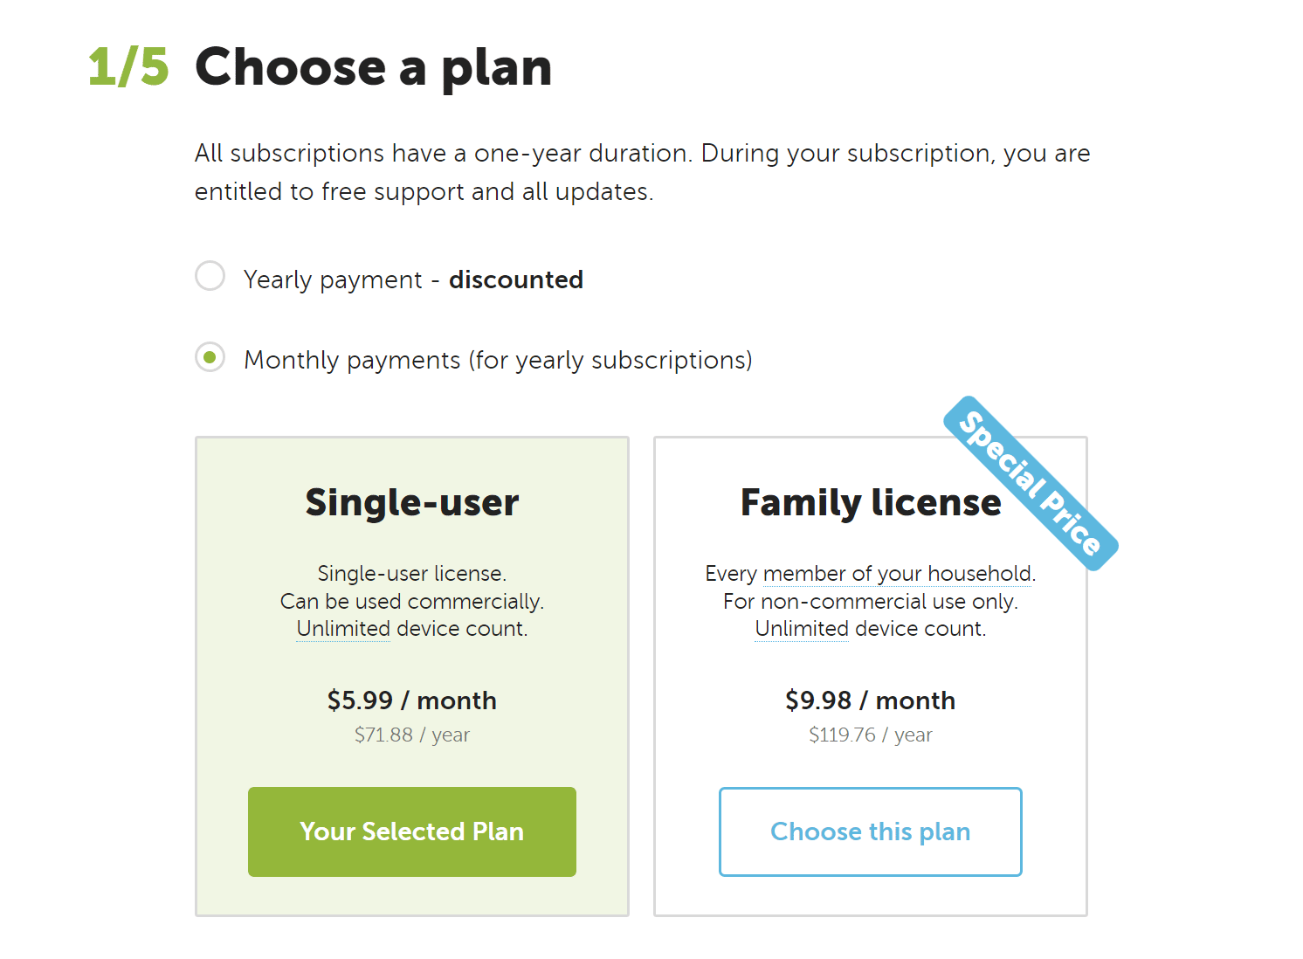The image size is (1303, 959).
Task: Click the Single-user plan heading
Action: click(x=411, y=502)
